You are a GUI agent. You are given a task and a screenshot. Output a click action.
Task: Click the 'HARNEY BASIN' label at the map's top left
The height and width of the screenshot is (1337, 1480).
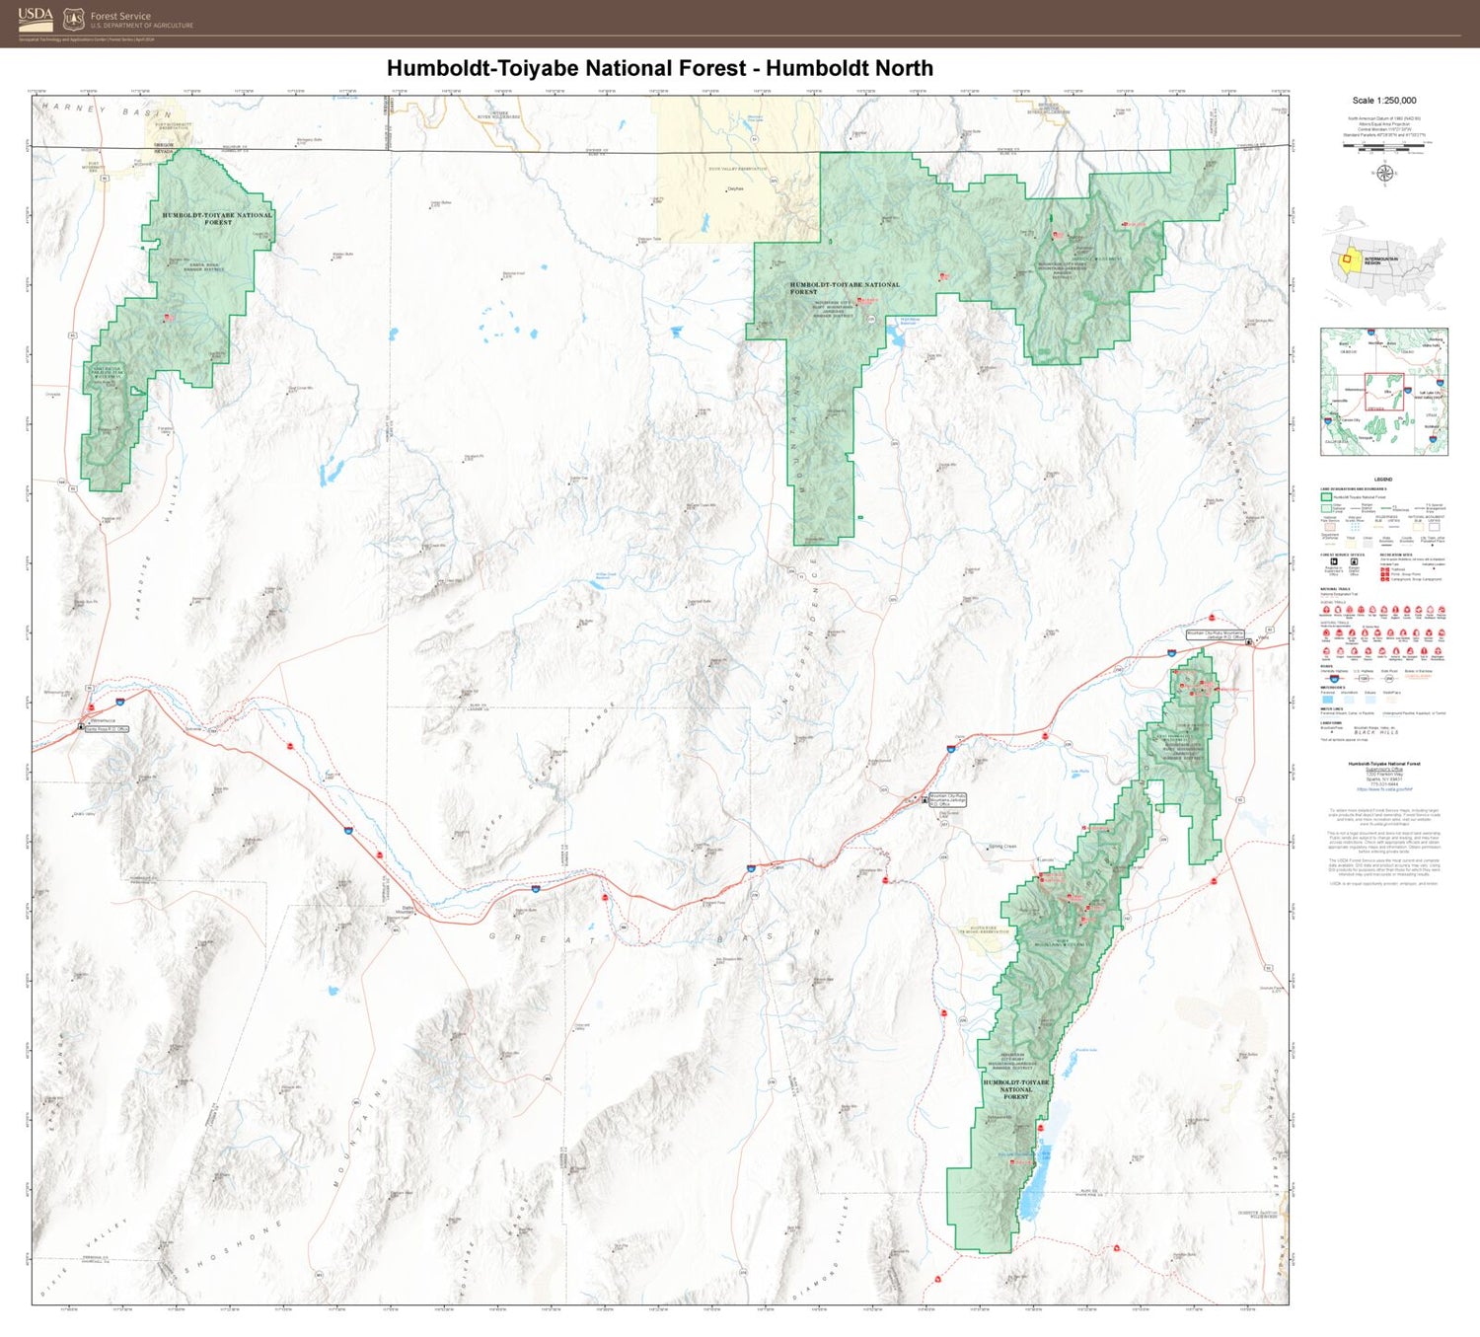pyautogui.click(x=107, y=110)
